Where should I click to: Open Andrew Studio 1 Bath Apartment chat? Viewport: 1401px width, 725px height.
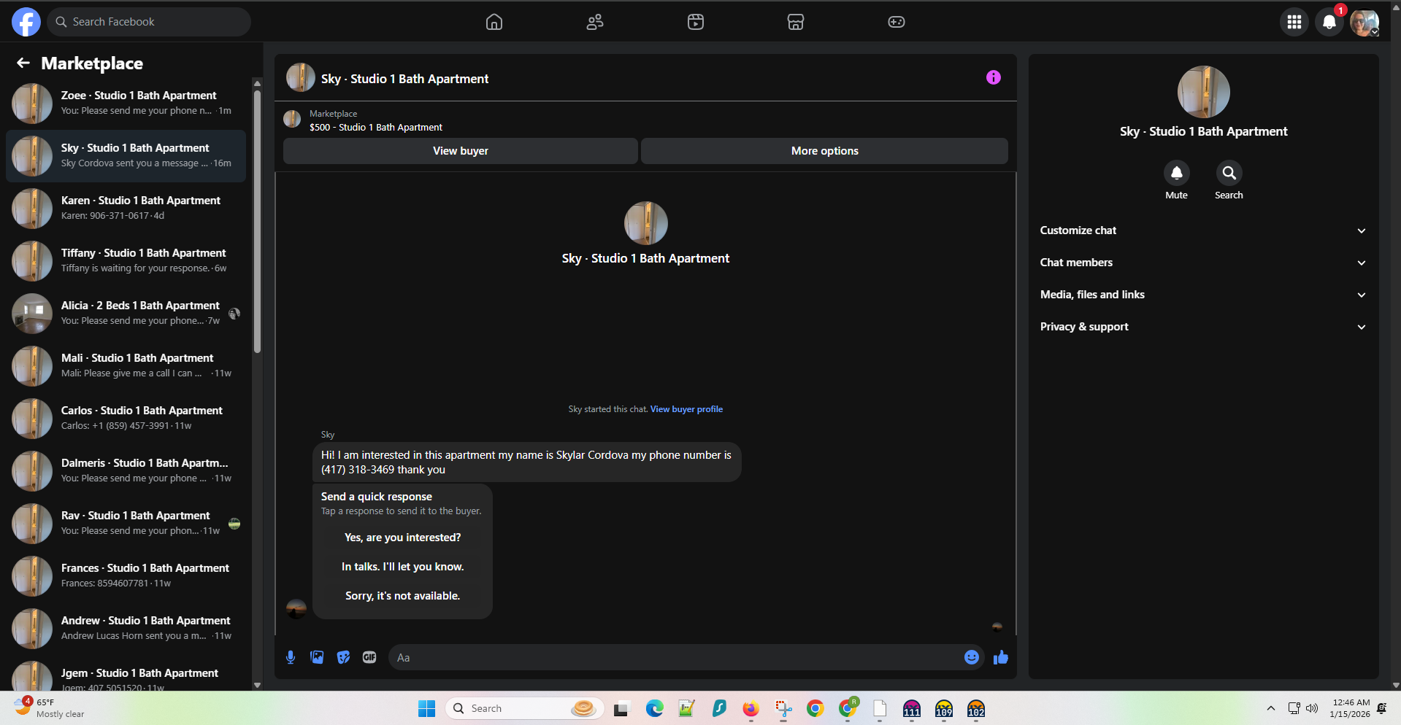126,629
